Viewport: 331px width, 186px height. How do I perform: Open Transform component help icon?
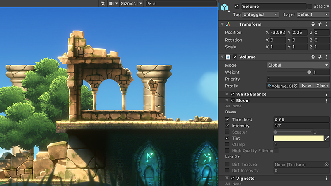[x=313, y=24]
